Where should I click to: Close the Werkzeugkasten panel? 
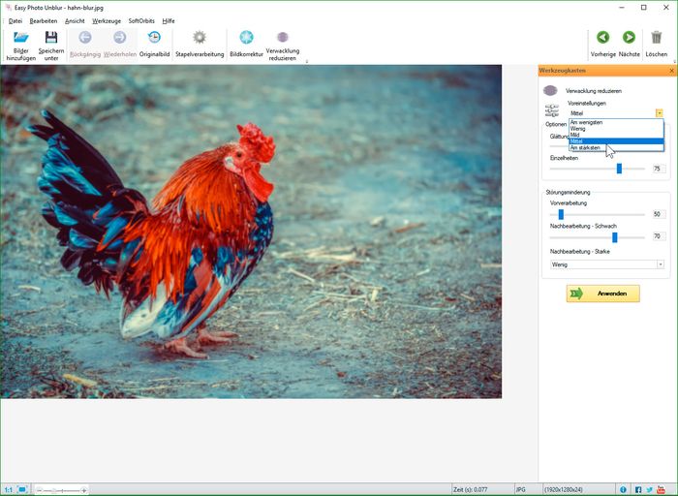671,71
